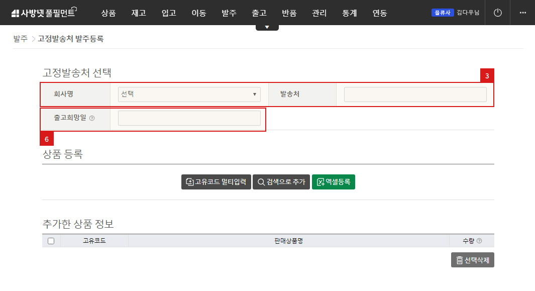Click help icon beside 수량 column
Image resolution: width=535 pixels, height=291 pixels.
click(x=479, y=241)
